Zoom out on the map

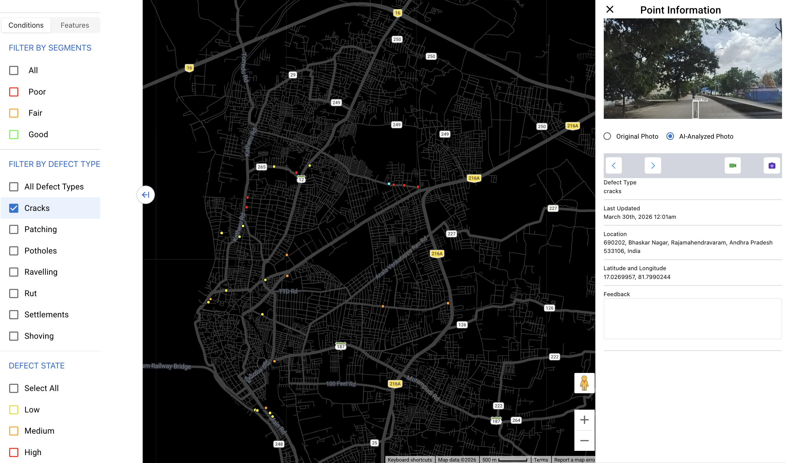[584, 440]
